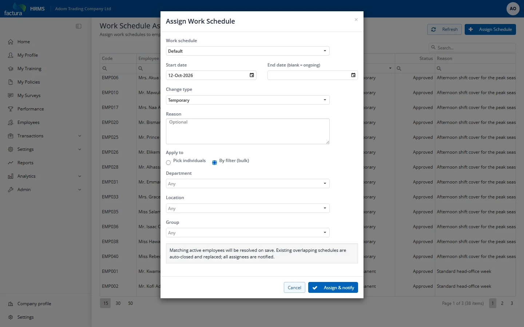
Task: Click the Cancel button
Action: [294, 287]
